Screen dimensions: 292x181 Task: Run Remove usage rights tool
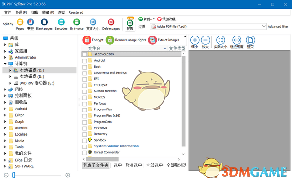[x=126, y=40]
